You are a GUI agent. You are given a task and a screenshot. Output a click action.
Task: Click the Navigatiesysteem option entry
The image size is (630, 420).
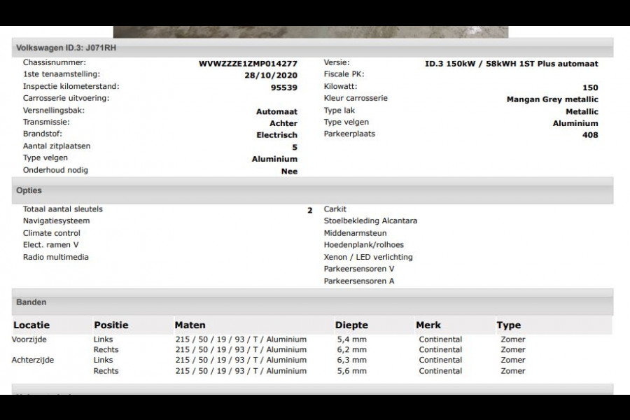pyautogui.click(x=56, y=220)
